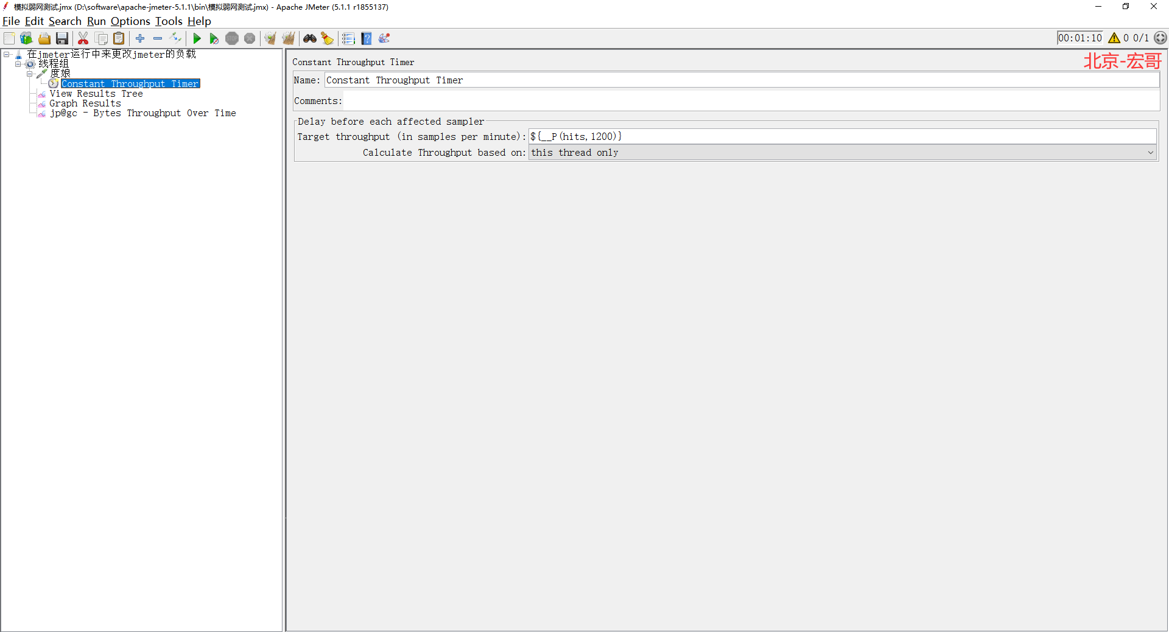The width and height of the screenshot is (1169, 632).
Task: Open search with binoculars icon
Action: [x=310, y=38]
